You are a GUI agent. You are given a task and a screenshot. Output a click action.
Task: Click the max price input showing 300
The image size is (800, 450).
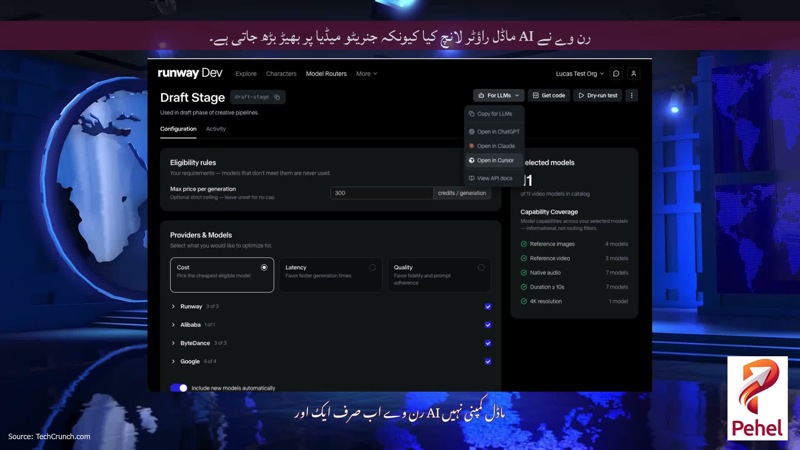point(382,193)
